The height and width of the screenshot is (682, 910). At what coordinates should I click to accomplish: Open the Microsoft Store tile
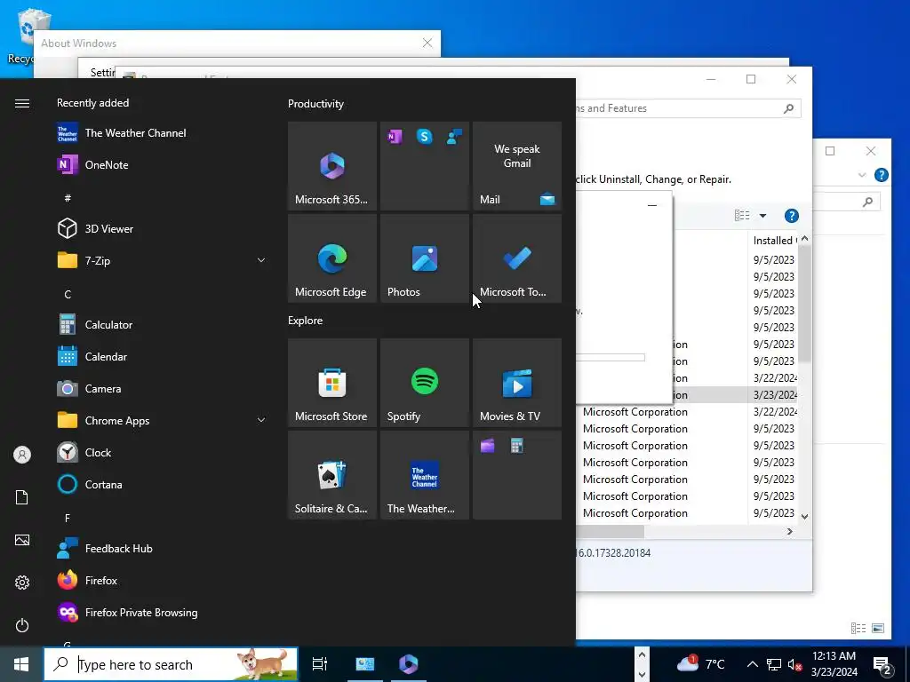pos(332,383)
